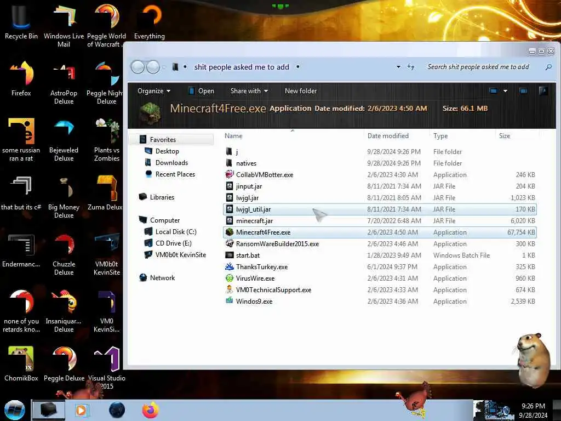
Task: Click the search magnifier icon
Action: 548,67
